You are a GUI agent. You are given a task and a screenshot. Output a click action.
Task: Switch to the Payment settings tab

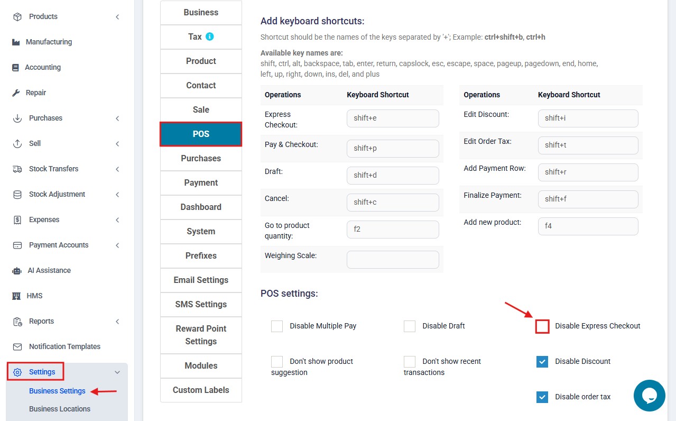pos(201,182)
